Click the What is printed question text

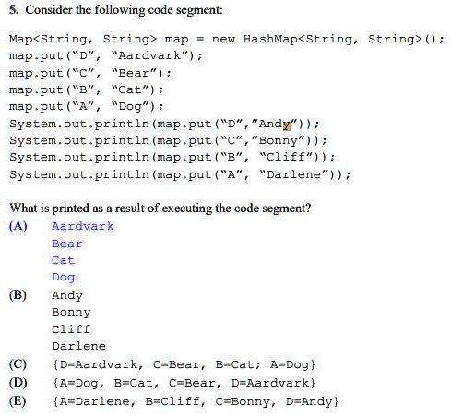click(x=160, y=208)
